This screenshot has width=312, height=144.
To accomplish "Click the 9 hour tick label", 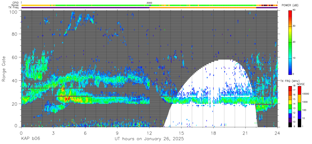I will click(117, 133).
